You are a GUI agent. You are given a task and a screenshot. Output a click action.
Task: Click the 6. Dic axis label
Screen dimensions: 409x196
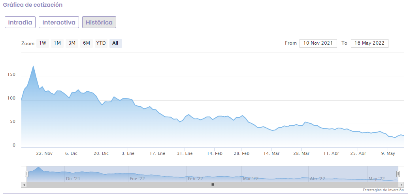[x=71, y=154]
